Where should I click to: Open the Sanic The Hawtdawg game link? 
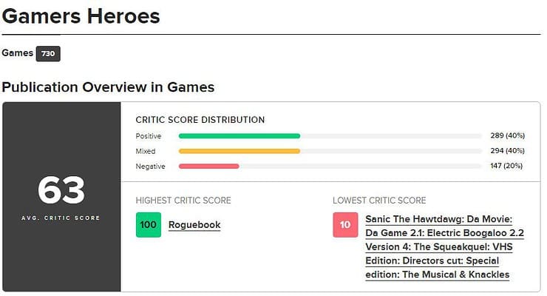444,246
